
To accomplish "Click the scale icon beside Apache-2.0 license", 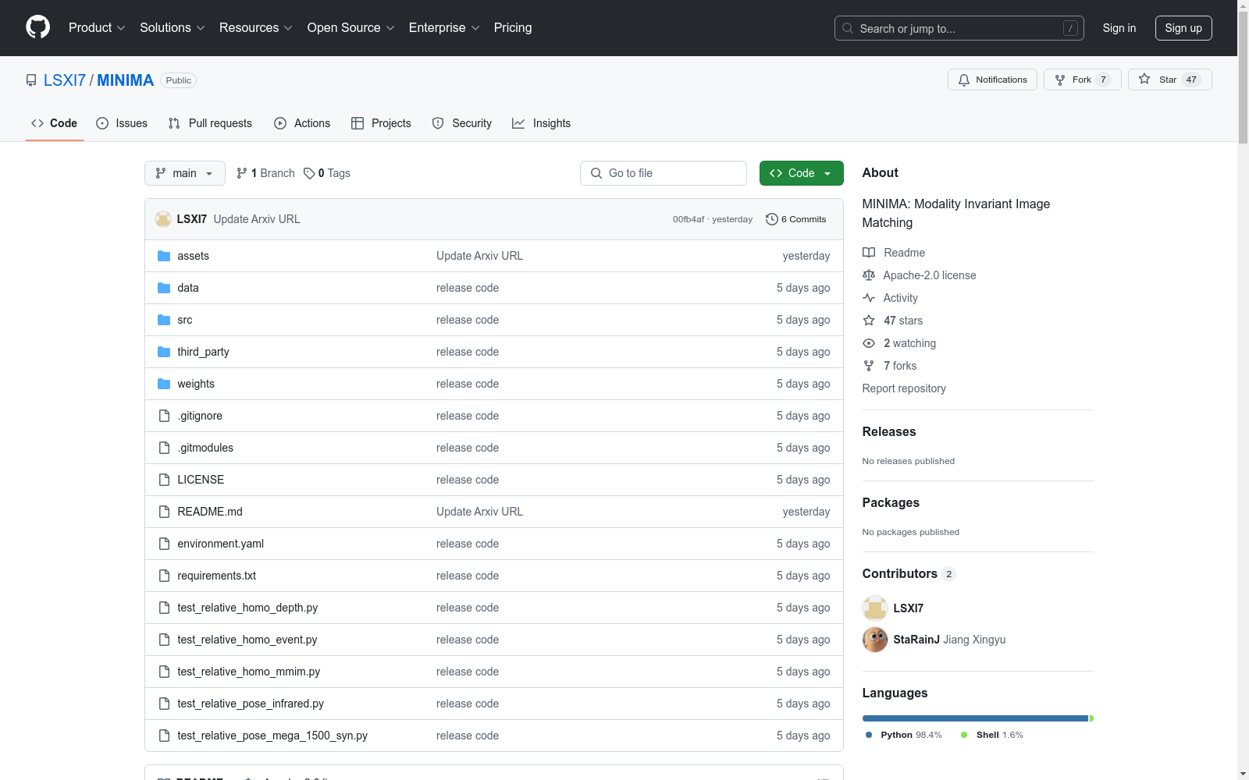I will point(869,275).
